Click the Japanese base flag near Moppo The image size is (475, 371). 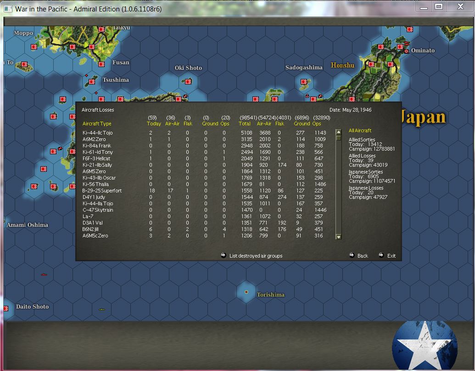pyautogui.click(x=34, y=47)
